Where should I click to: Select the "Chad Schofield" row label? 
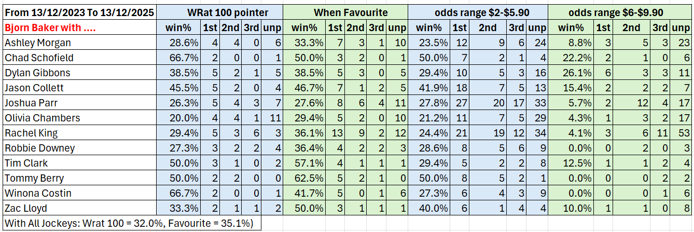click(38, 58)
